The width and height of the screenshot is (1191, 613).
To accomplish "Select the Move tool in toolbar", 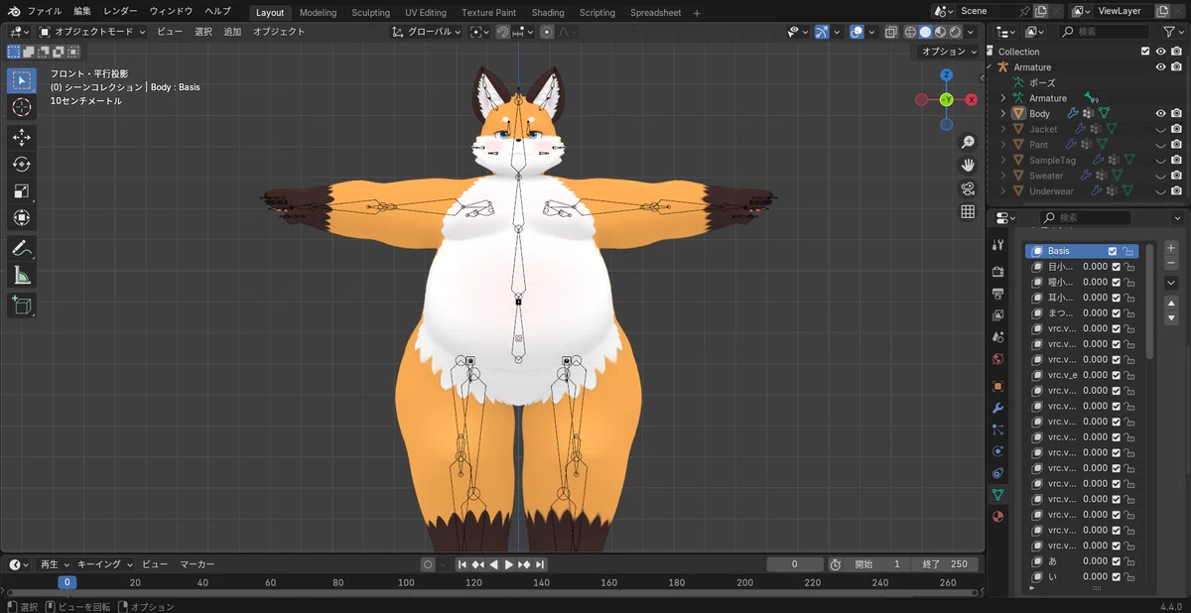I will 22,138.
